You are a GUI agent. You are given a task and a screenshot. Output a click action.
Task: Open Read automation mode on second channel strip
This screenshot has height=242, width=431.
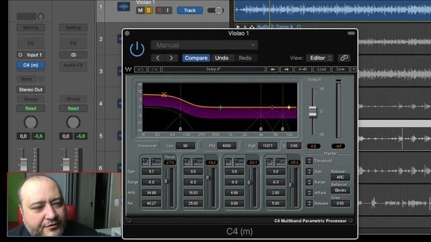73,108
